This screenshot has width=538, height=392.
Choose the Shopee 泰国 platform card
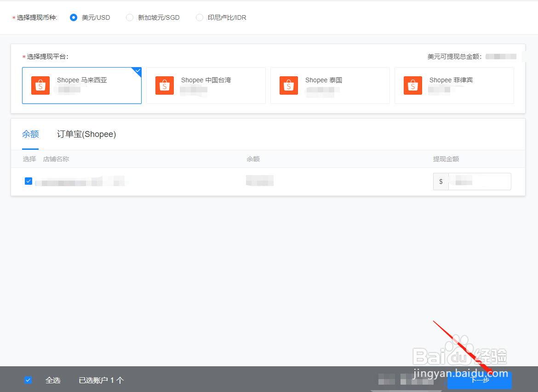tap(330, 85)
